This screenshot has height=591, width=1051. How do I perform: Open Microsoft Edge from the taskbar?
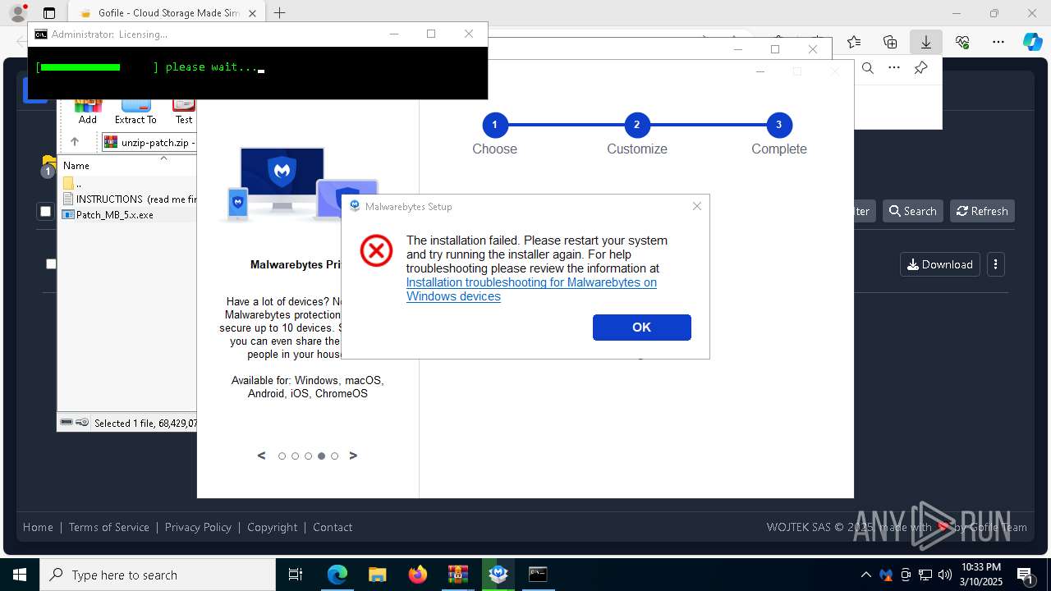point(337,575)
